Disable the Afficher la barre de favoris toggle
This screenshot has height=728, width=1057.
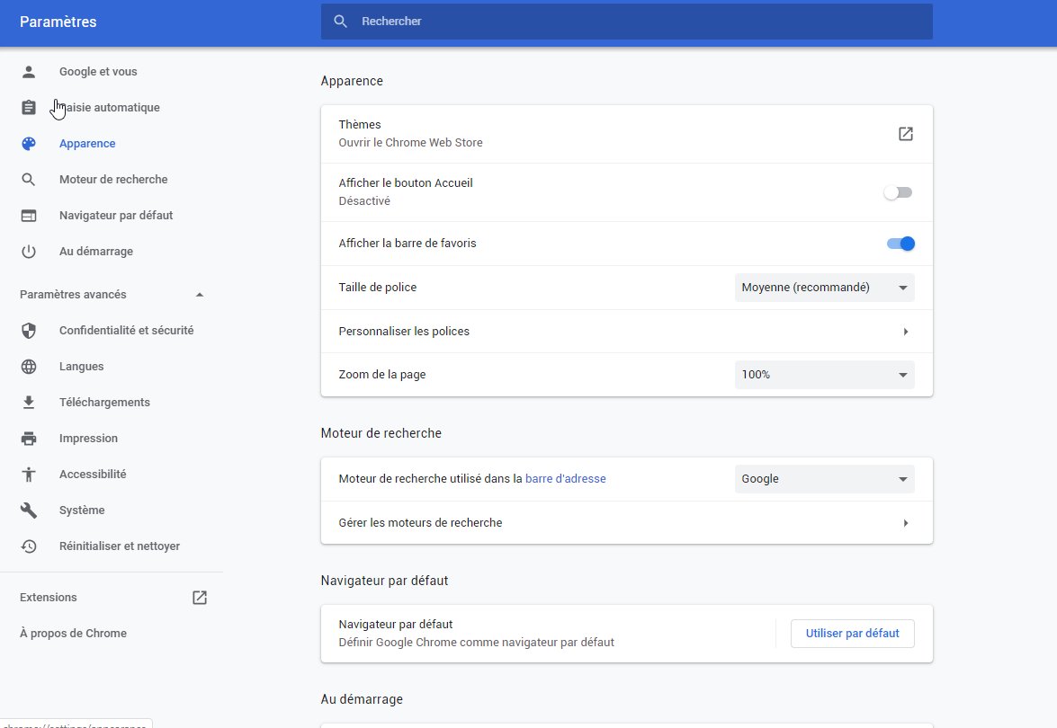(900, 244)
